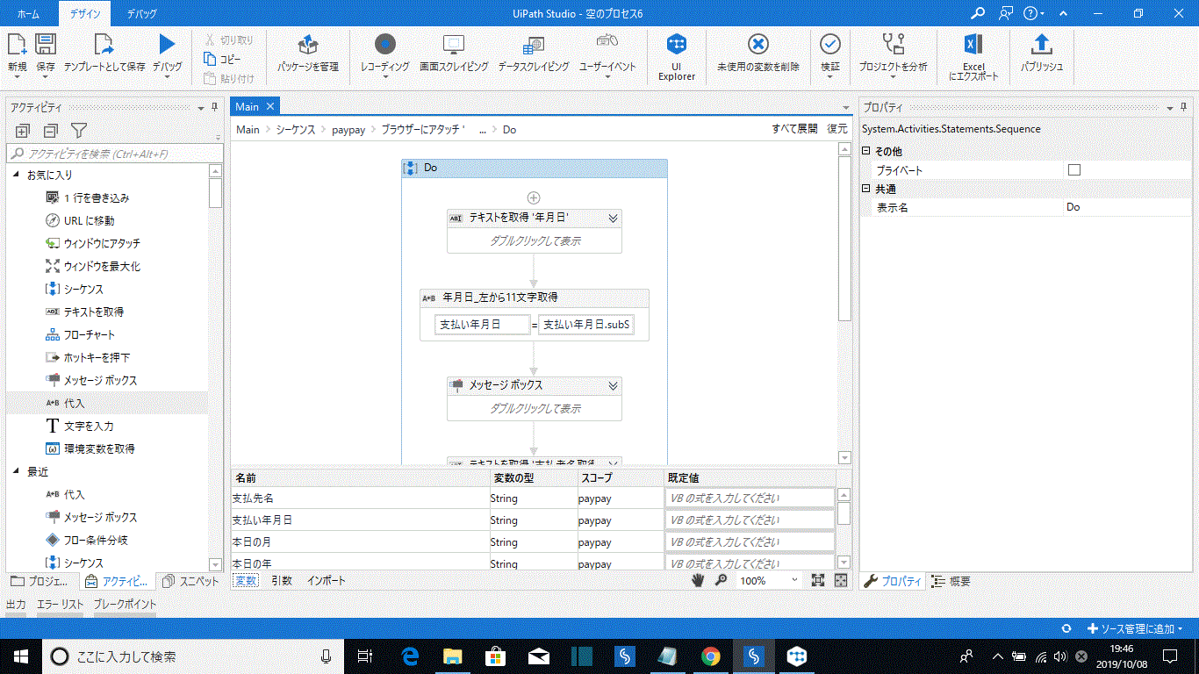1199x674 pixels.
Task: Collapse the 最近 recent activities group
Action: tap(16, 472)
